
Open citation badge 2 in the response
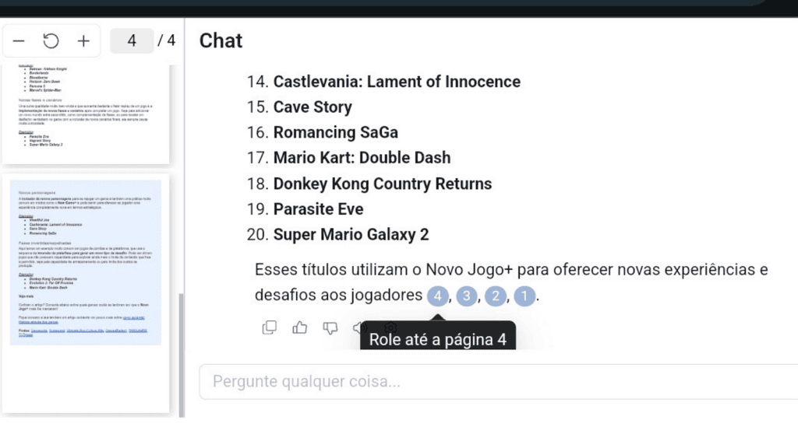click(496, 296)
